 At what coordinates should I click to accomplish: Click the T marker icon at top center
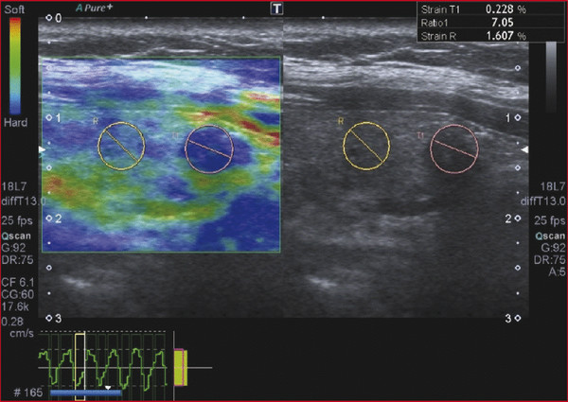pyautogui.click(x=276, y=9)
